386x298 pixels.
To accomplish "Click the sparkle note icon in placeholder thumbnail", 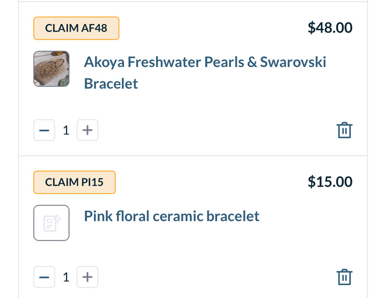I will pos(51,223).
